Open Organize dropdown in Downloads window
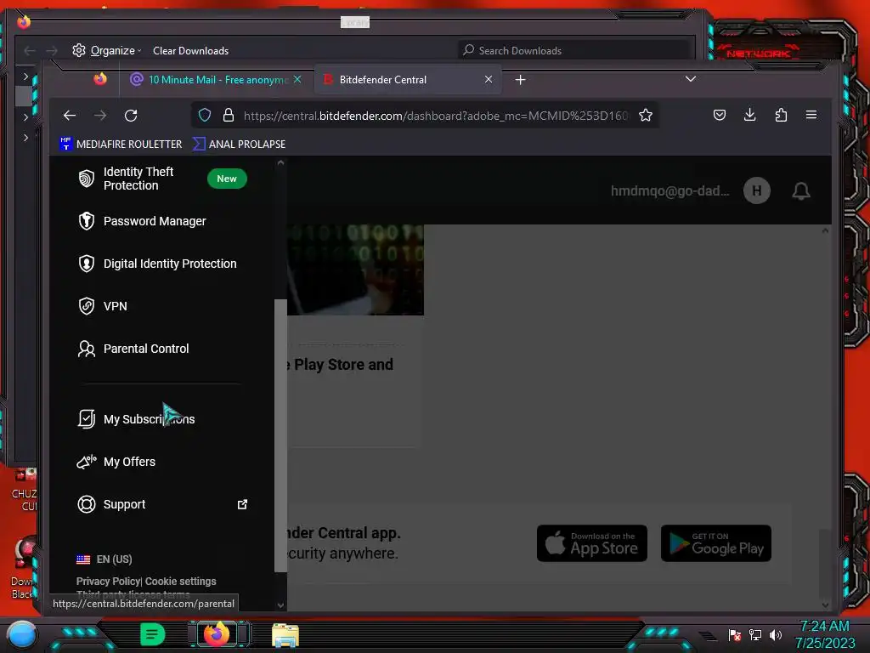Viewport: 870px width, 653px height. (106, 50)
